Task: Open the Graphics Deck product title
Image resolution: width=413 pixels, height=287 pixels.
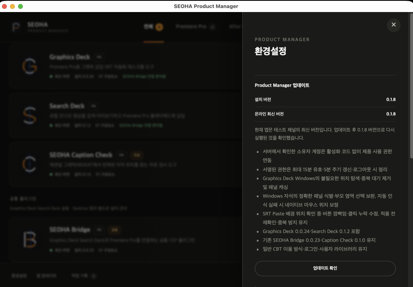Action: pos(70,57)
